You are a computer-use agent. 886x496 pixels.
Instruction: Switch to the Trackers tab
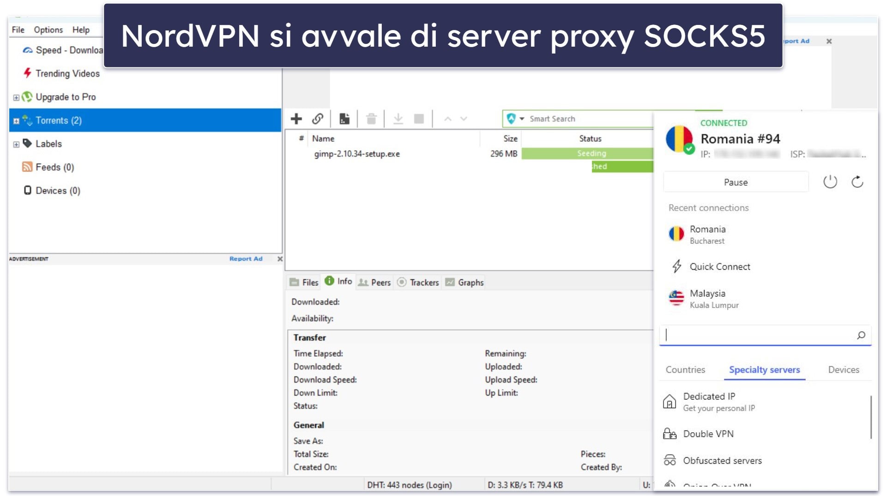[x=418, y=282]
